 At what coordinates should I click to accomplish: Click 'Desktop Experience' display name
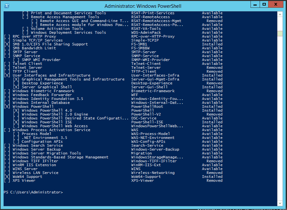(x=42, y=83)
